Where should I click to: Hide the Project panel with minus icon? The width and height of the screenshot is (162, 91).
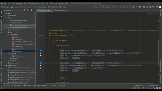click(x=34, y=10)
